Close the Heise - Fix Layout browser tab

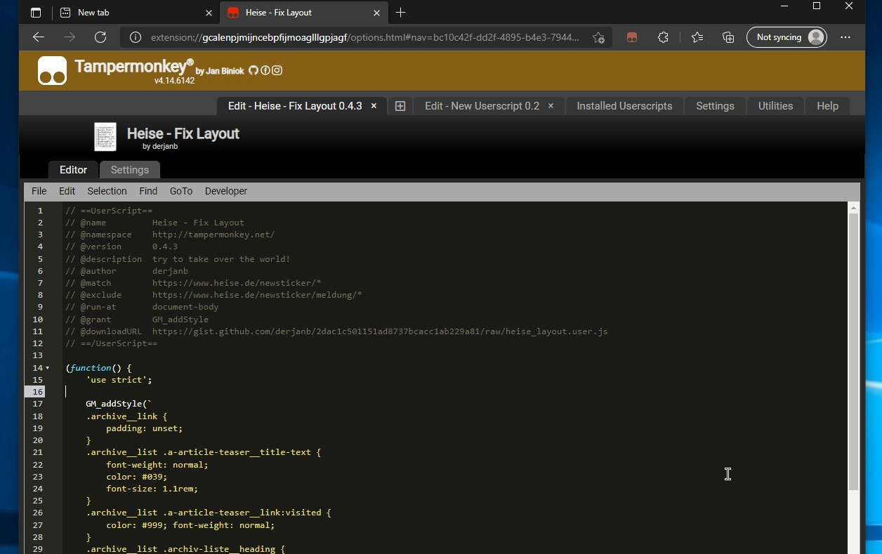pos(377,13)
